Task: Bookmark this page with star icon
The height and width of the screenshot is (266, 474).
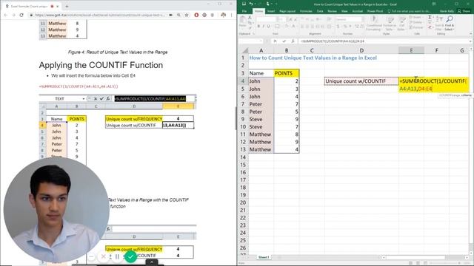Action: [187, 15]
